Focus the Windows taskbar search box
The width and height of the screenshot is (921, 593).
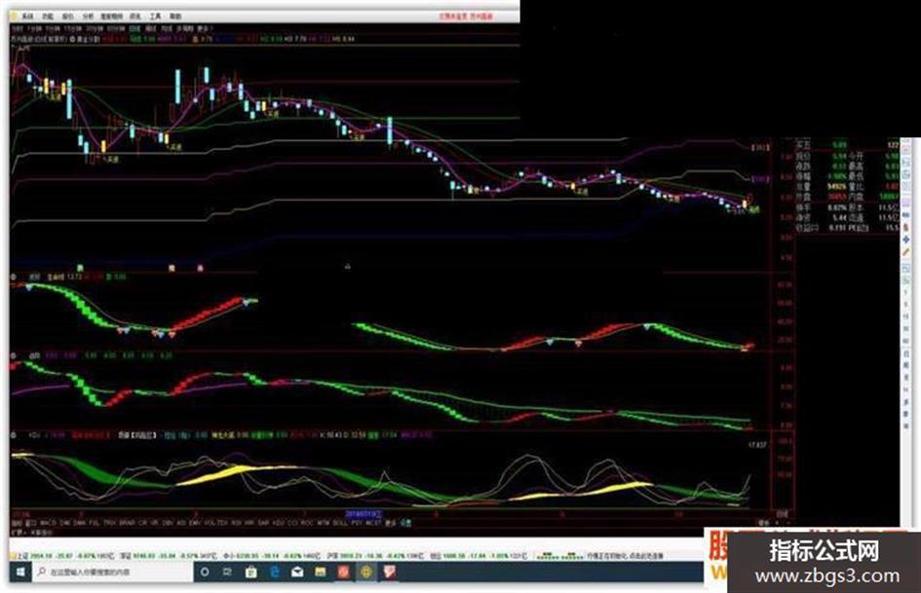(113, 572)
